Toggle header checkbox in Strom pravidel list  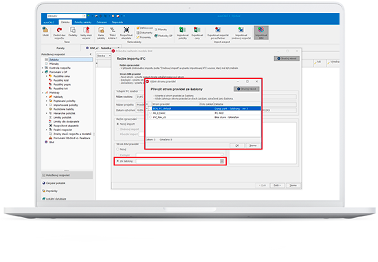pyautogui.click(x=150, y=104)
